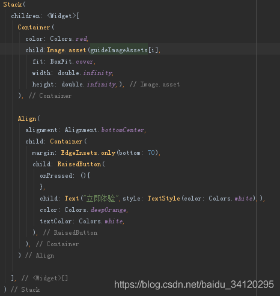Click the Align widget name

tap(27, 118)
